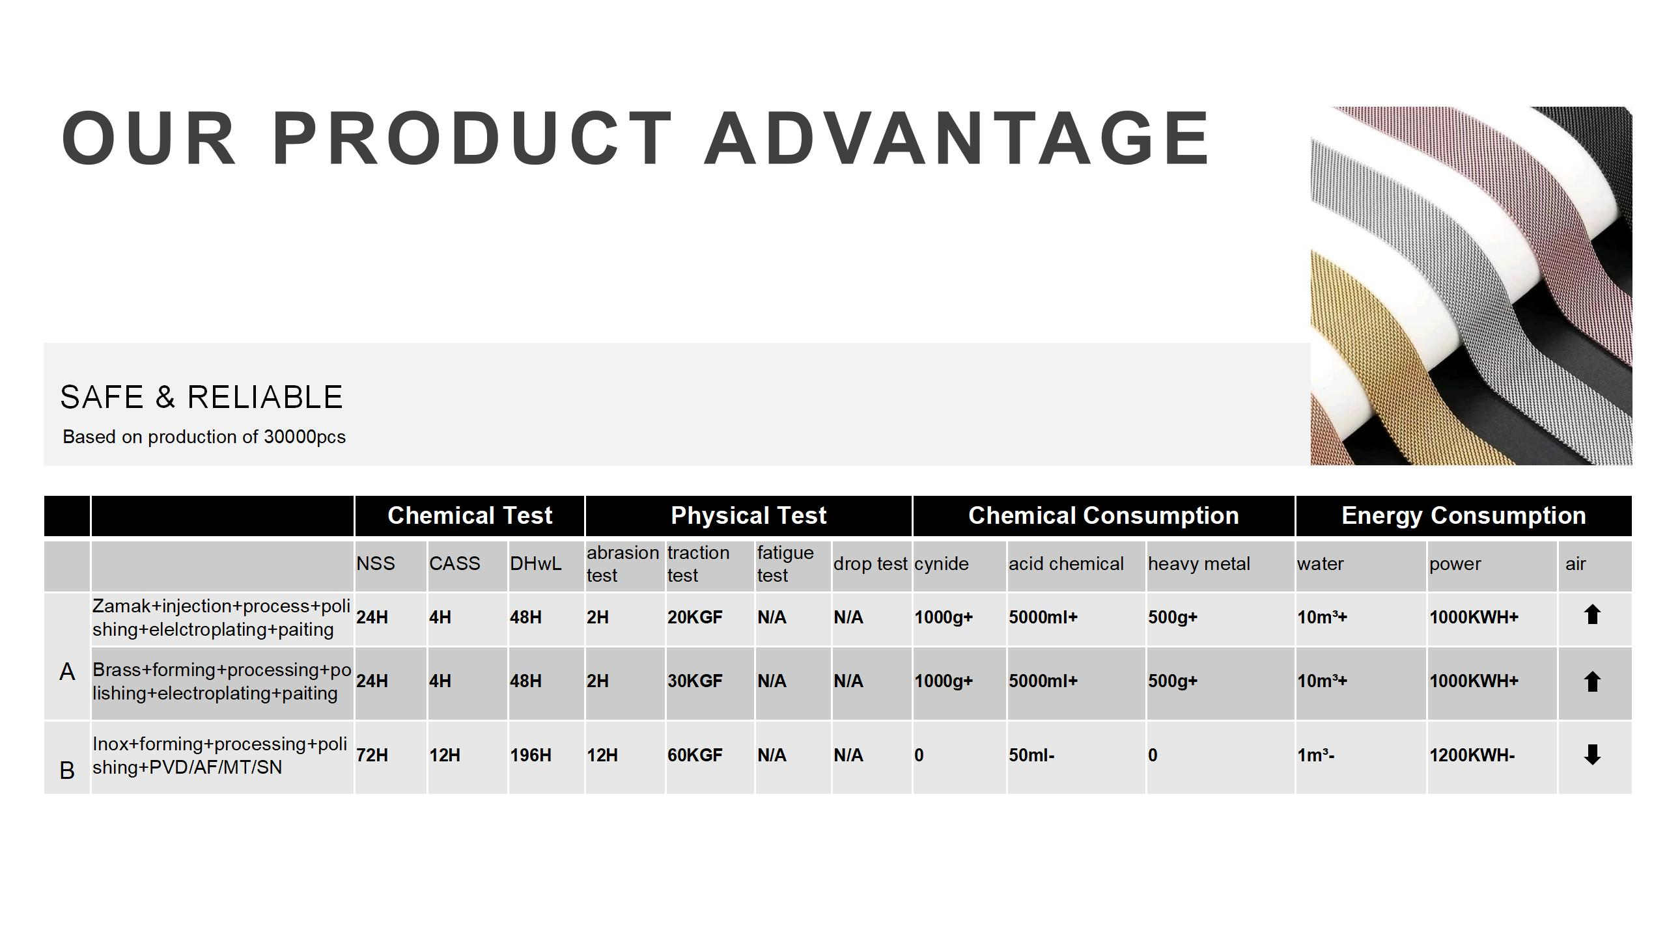Screen dimensions: 1667x937
Task: Click the row B label
Action: 67,770
